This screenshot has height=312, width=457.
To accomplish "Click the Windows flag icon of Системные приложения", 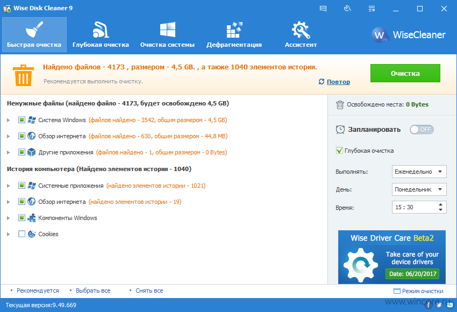I will [32, 186].
